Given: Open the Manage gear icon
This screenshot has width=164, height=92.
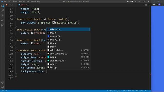Looking at the screenshot, I should pyautogui.click(x=2, y=87).
